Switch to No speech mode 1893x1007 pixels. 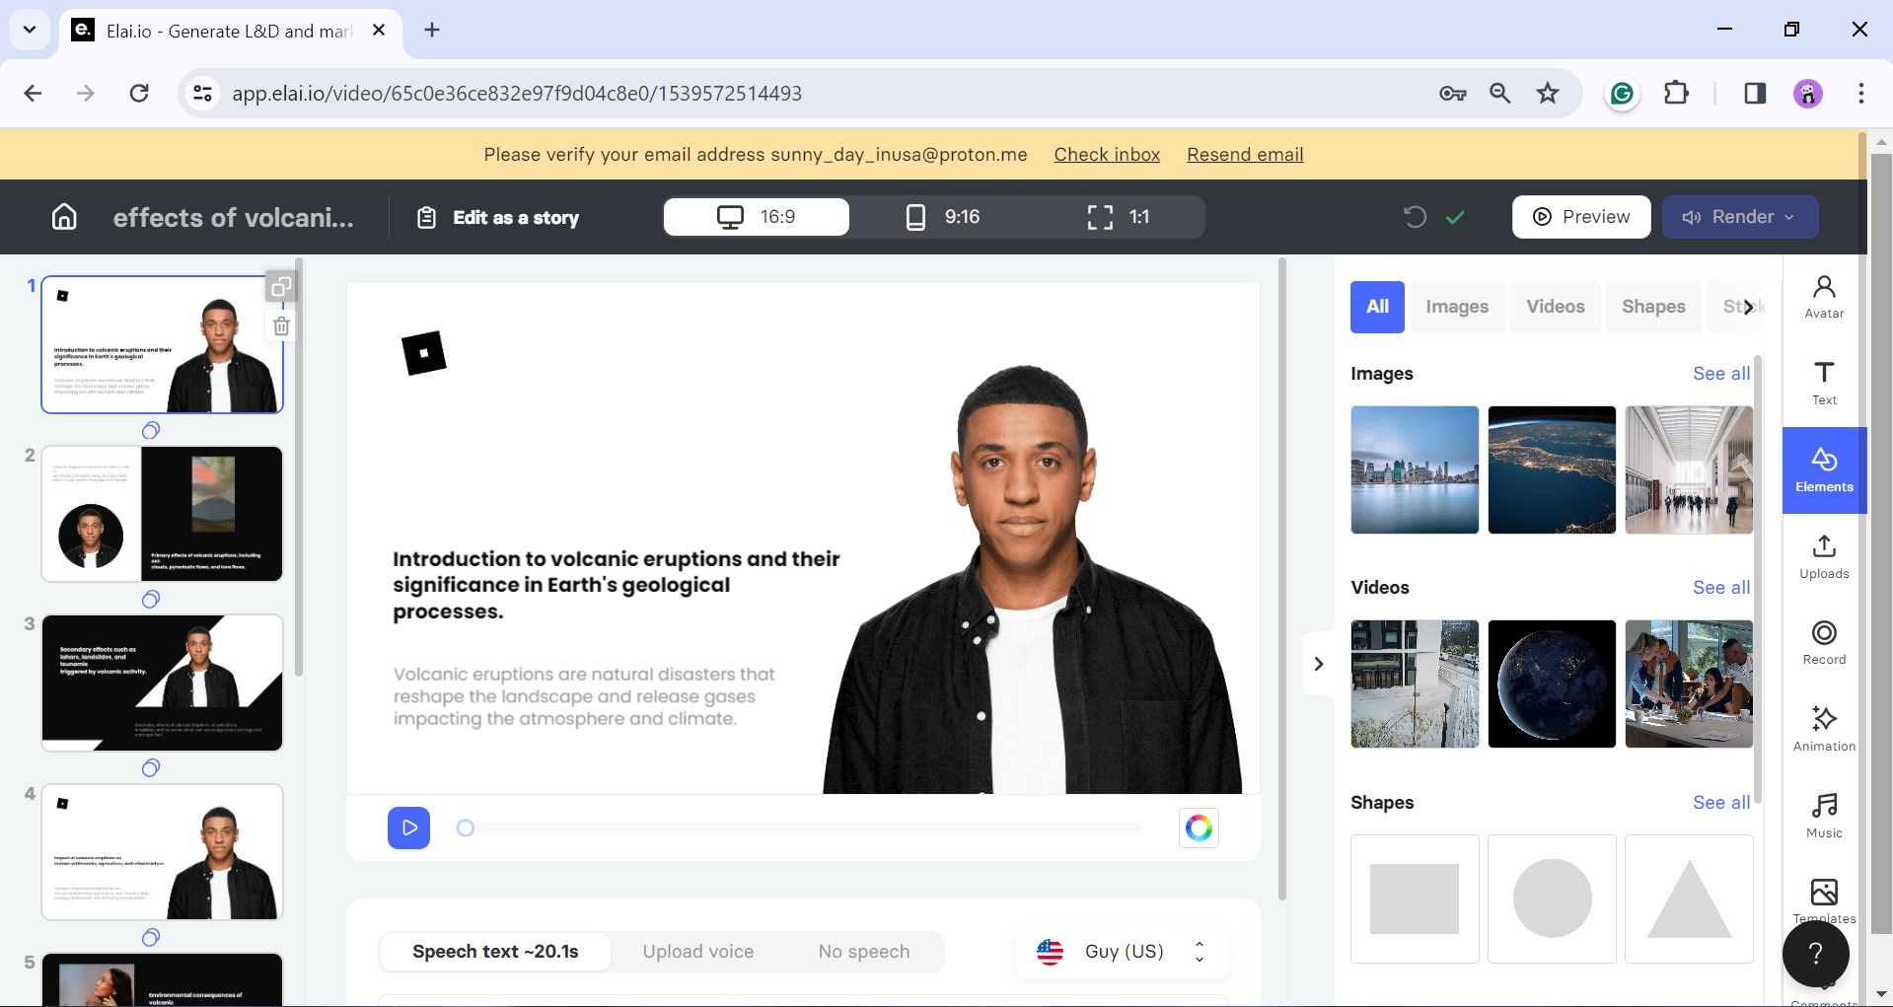tap(864, 952)
